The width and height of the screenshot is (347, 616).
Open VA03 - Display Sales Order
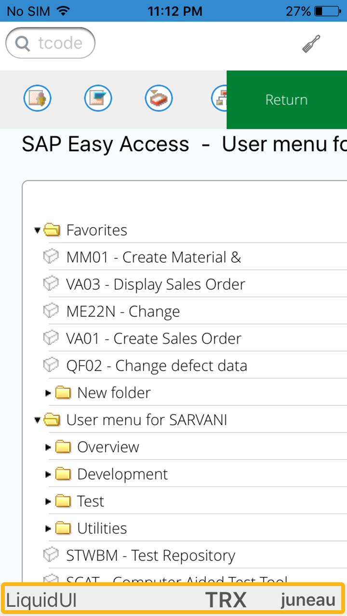(155, 284)
